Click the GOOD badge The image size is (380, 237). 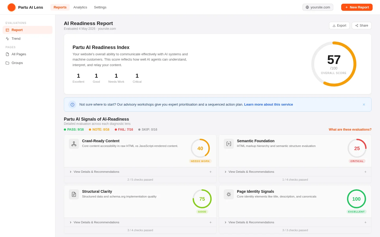click(202, 212)
